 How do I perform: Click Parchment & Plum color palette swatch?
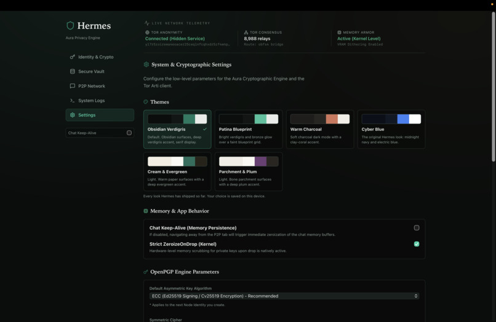click(249, 162)
